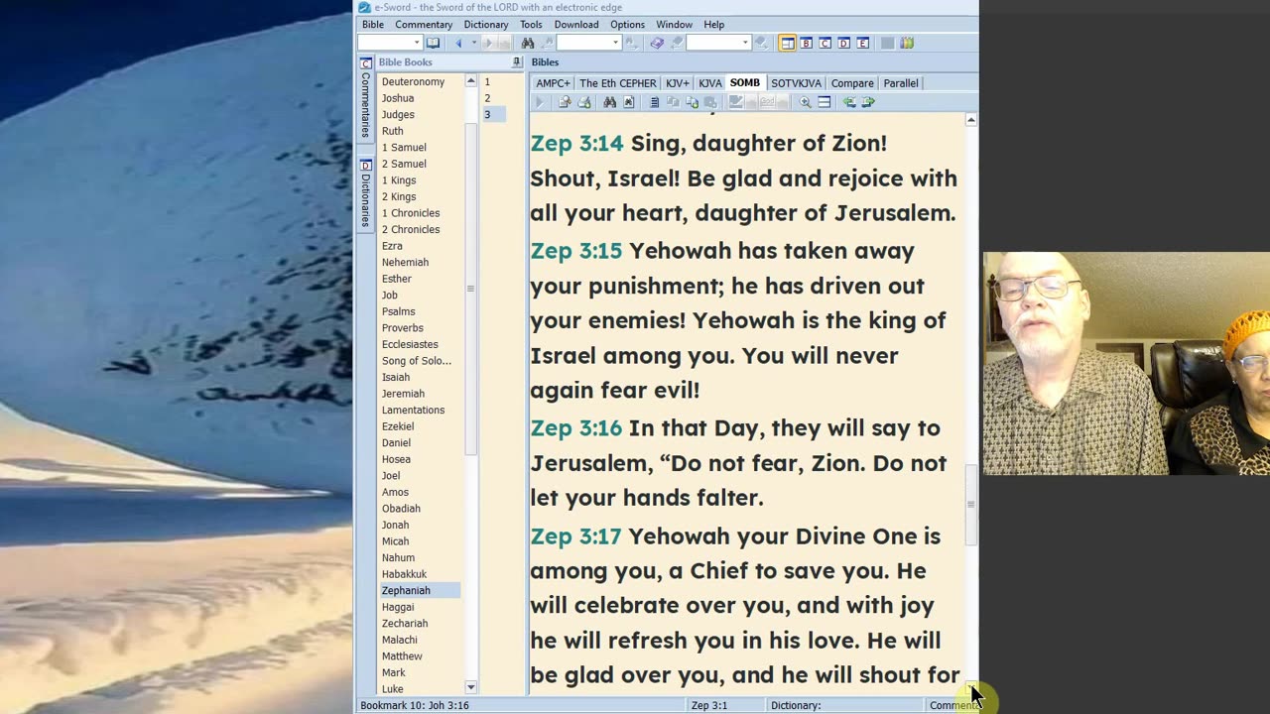This screenshot has height=714, width=1270.
Task: Click the book list scroll-up arrow
Action: point(470,81)
